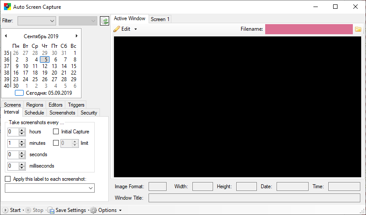Click the Start play icon
This screenshot has height=215, width=366.
tap(5, 210)
